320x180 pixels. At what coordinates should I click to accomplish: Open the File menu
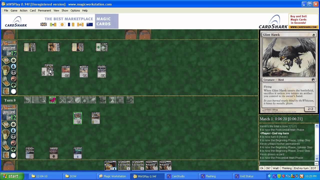(6, 10)
